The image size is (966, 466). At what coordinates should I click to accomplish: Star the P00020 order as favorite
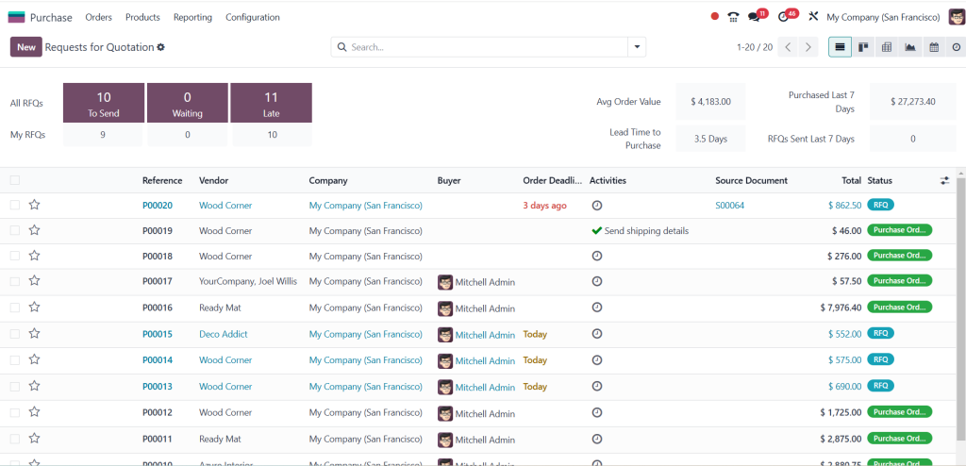(x=35, y=205)
